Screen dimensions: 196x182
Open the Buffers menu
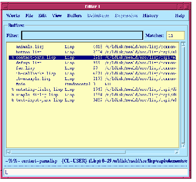coord(74,16)
